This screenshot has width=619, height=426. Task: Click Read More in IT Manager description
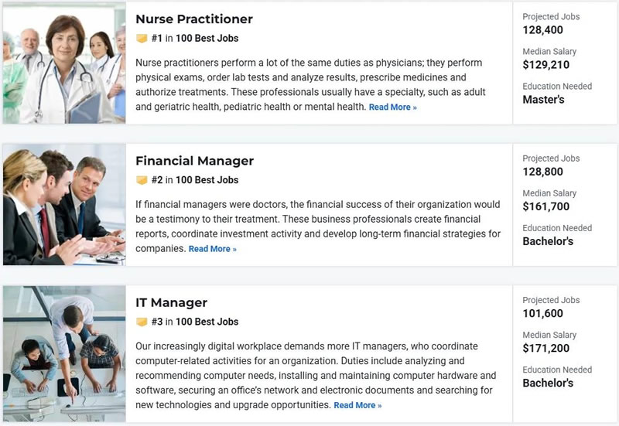click(357, 405)
